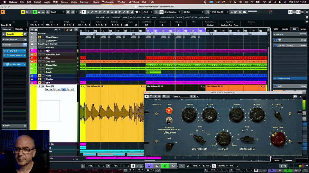Click the Cue (VST Connect) channel
309x173 pixels.
[289, 45]
